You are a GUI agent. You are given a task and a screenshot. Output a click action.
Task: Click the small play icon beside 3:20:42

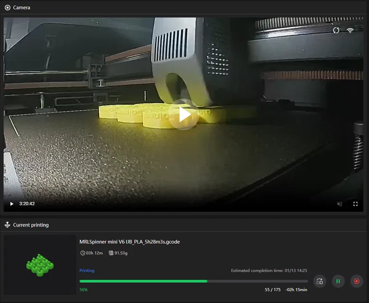(x=12, y=204)
